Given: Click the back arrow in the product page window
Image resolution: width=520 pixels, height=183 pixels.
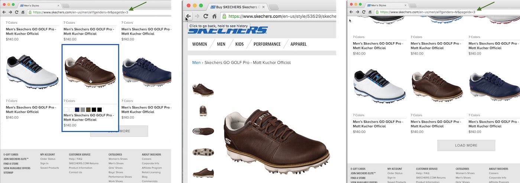Looking at the screenshot, I should point(189,16).
